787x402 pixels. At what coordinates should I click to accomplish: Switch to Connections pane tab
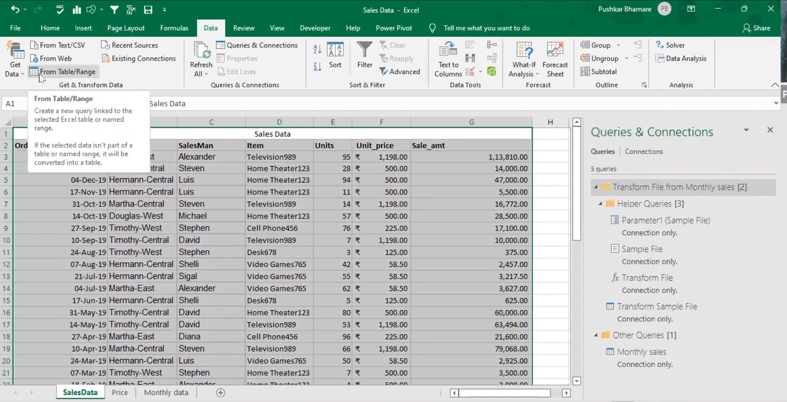(644, 152)
